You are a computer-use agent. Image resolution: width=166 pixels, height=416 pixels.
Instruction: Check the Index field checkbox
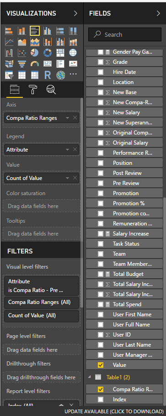coord(101,399)
